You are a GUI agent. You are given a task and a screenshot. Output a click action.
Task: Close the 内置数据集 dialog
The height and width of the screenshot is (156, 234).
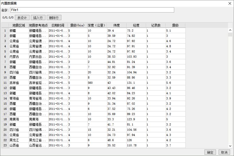[230, 4]
